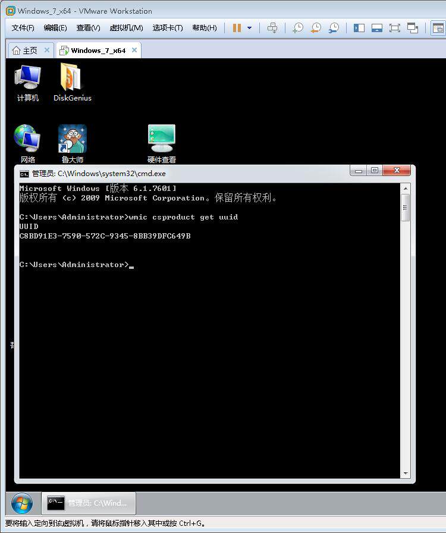Close the Windows_7_x64 tab

[134, 51]
